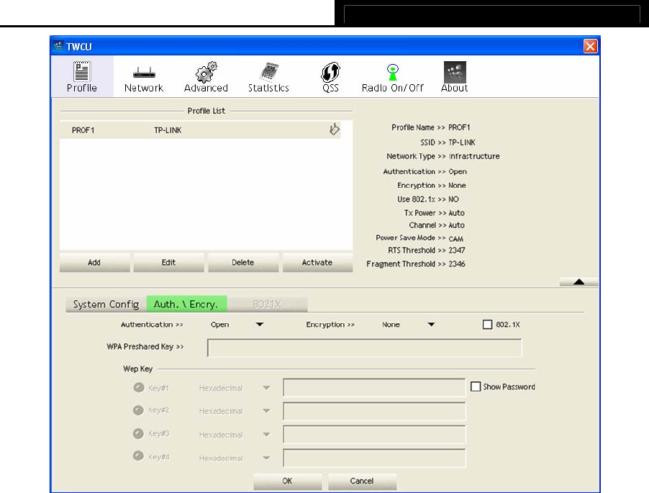
Task: Click the Key#4 WEP key input field
Action: click(x=374, y=458)
